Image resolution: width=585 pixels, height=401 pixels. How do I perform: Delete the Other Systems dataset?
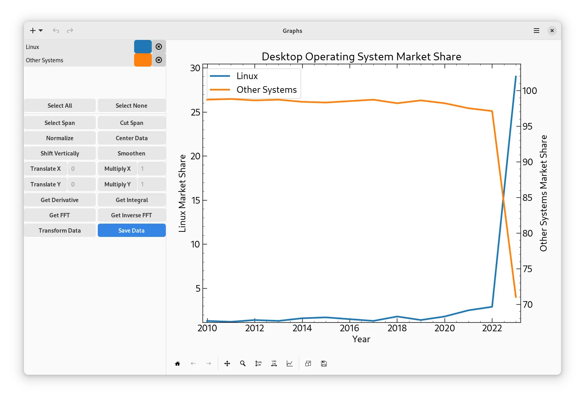click(159, 60)
